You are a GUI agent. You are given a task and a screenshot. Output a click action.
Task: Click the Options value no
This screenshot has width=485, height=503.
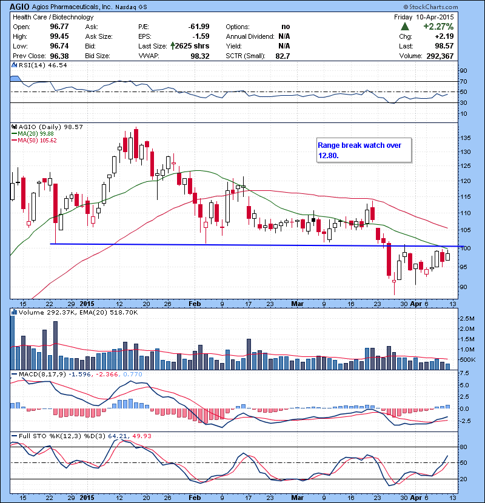click(x=286, y=27)
